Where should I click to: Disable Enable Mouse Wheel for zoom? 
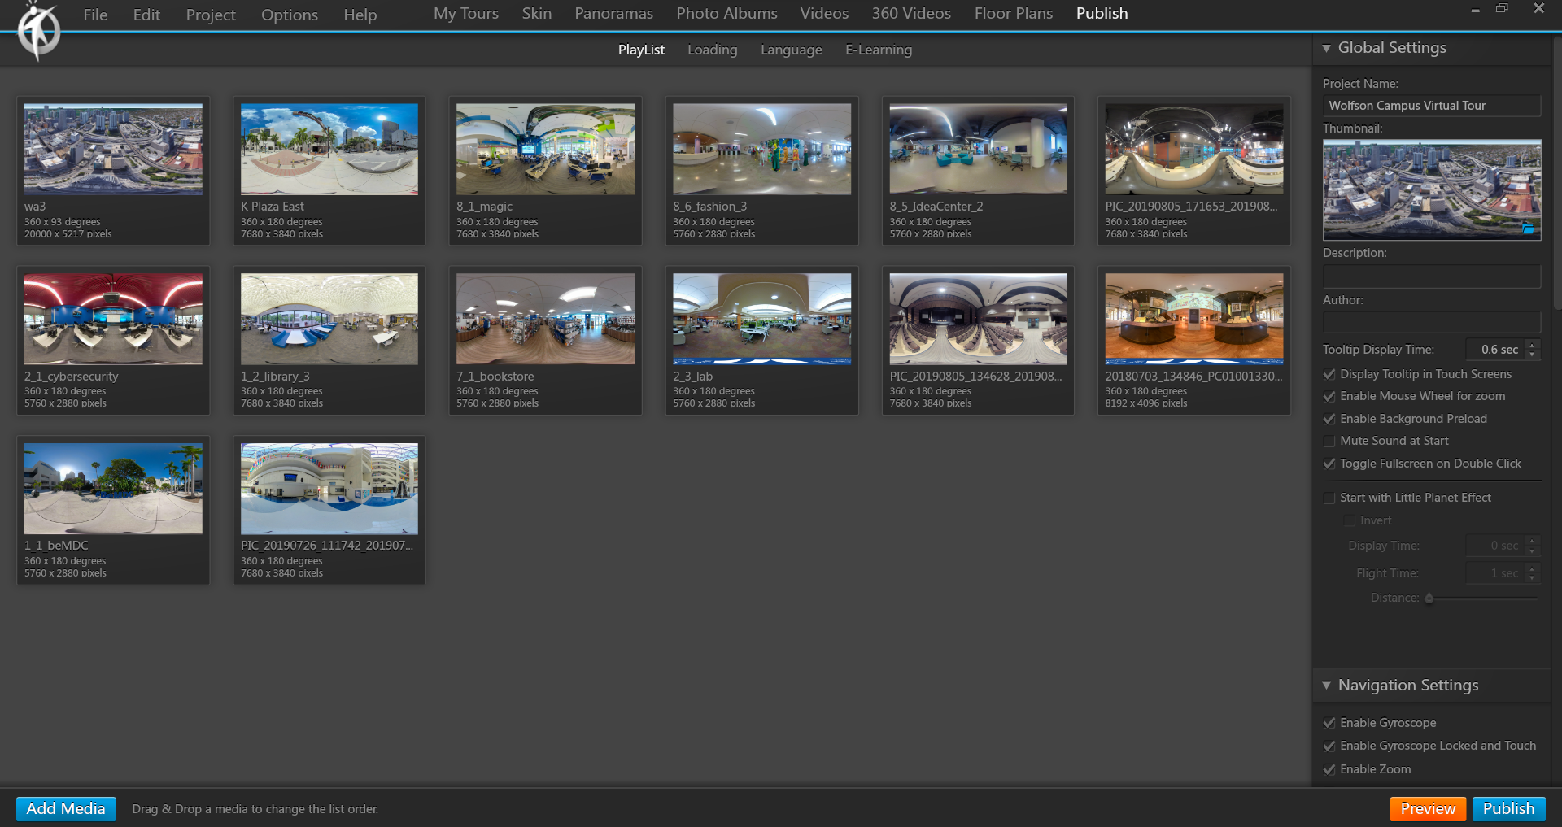coord(1329,396)
